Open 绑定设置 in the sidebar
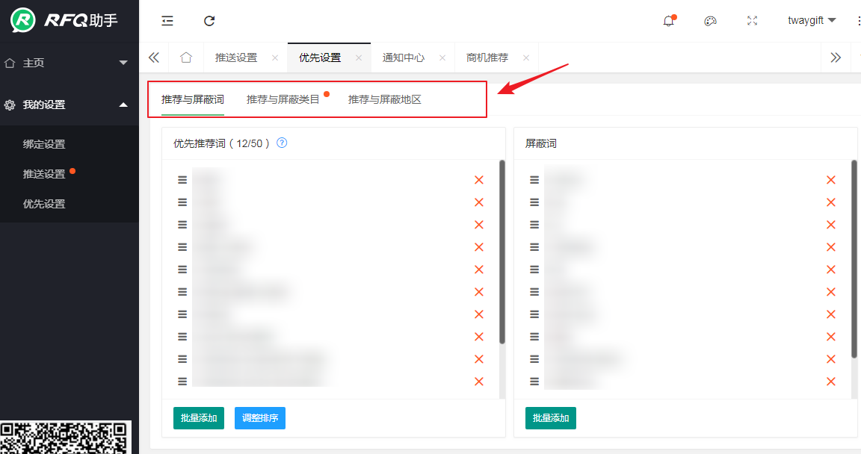The width and height of the screenshot is (861, 454). tap(44, 144)
